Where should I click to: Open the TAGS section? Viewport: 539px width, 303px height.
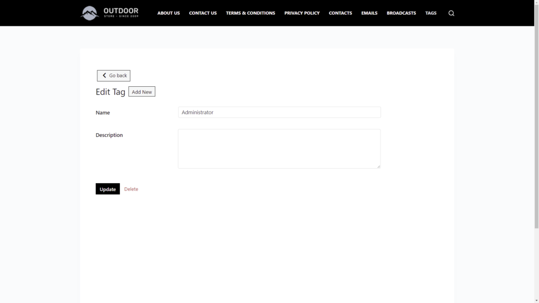[431, 13]
